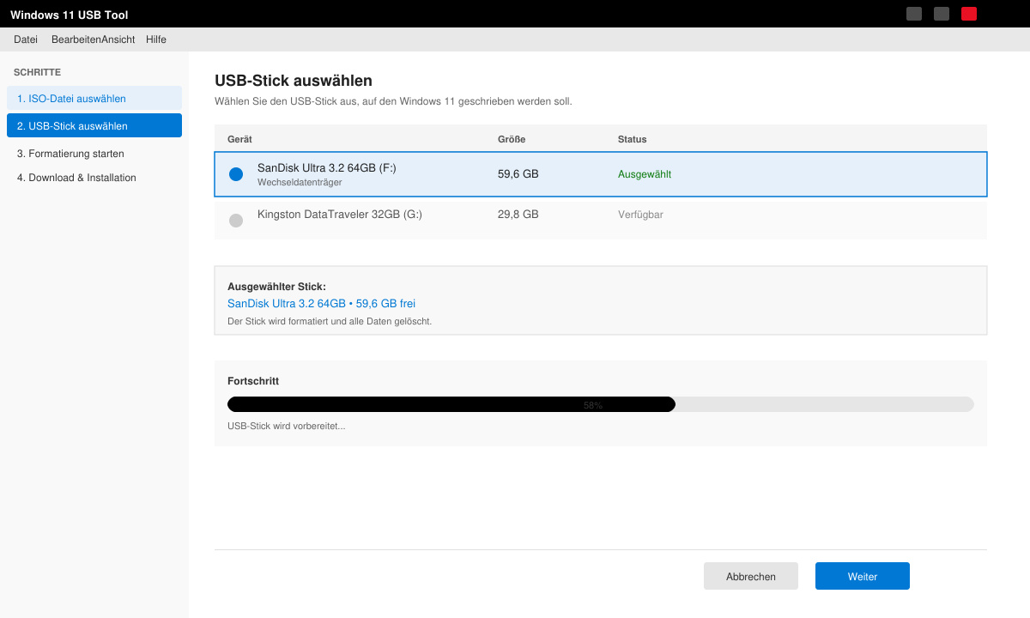This screenshot has width=1030, height=618.
Task: Click the second gray title bar button
Action: 942,14
